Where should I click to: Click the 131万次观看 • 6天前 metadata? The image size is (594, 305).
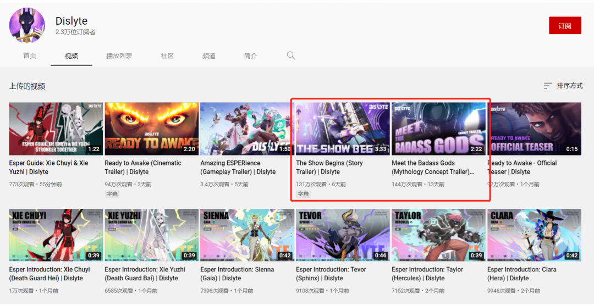click(x=321, y=184)
